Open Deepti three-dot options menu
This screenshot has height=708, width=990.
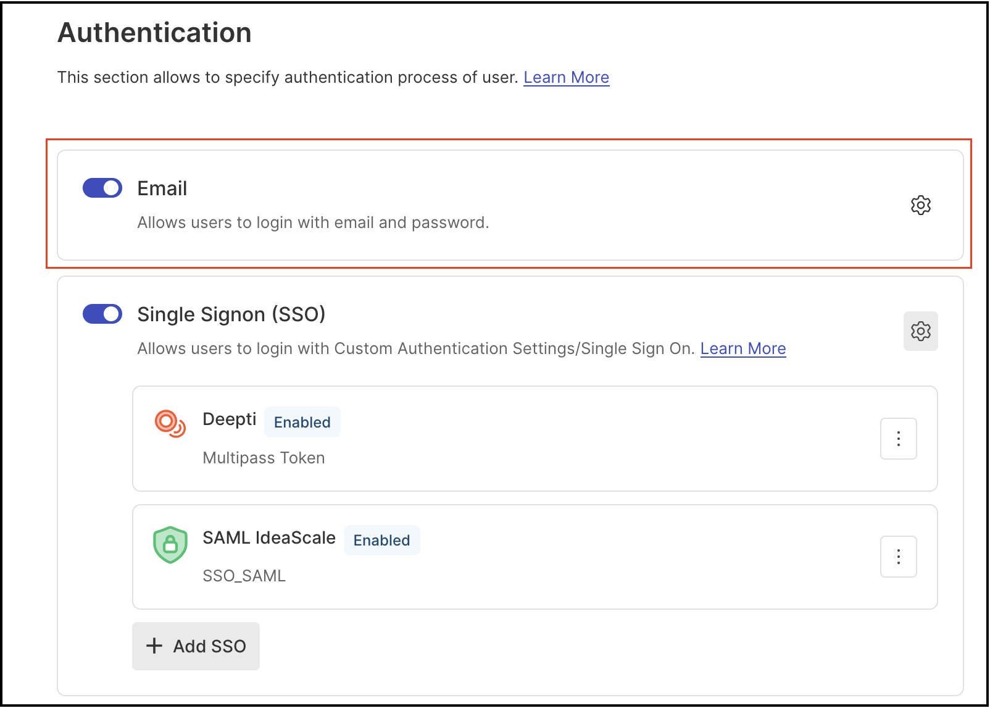pyautogui.click(x=898, y=439)
